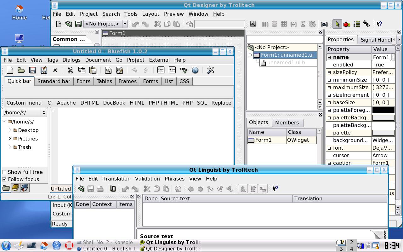Switch to the Members tab in Designer
This screenshot has width=403, height=252.
(287, 123)
